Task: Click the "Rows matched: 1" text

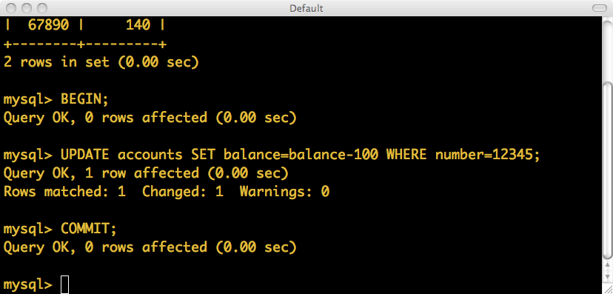Action: pos(64,192)
